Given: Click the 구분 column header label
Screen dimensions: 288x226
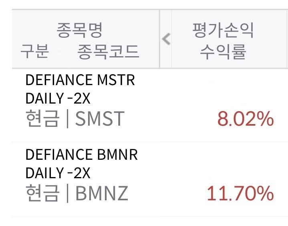Looking at the screenshot, I should tap(35, 51).
